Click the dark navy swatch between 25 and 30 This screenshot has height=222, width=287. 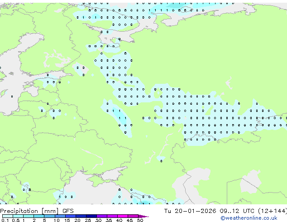[91, 216]
